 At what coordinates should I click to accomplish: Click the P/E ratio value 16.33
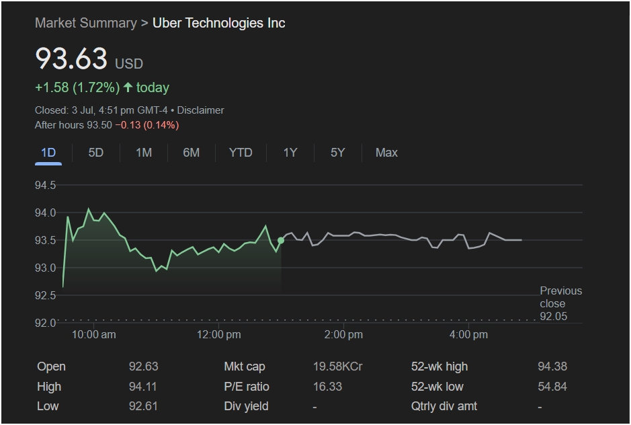(327, 387)
